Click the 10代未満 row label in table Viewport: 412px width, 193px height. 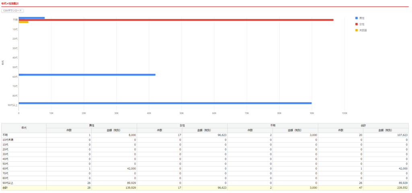(8, 140)
